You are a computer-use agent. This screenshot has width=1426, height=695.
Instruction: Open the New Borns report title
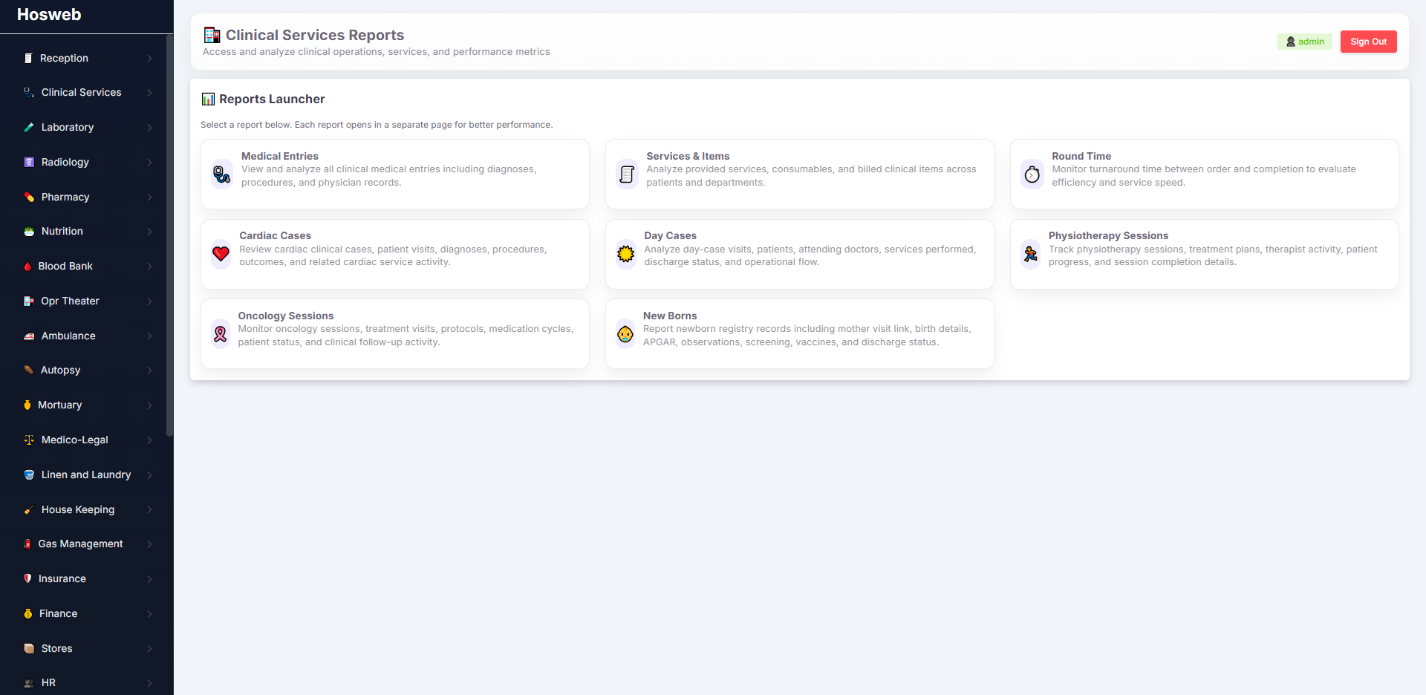click(x=670, y=316)
